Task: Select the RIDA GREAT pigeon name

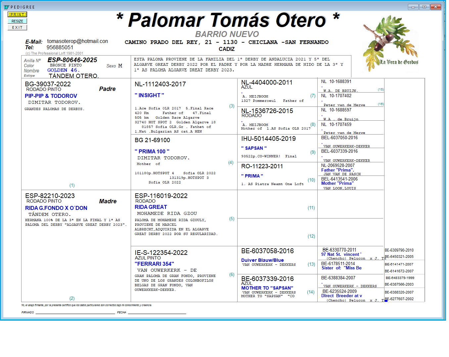Action: (x=151, y=207)
